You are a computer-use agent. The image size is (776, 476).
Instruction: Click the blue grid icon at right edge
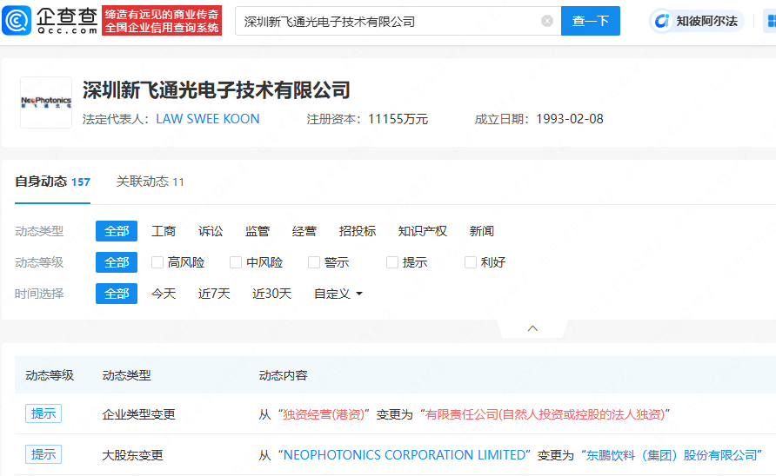point(772,21)
